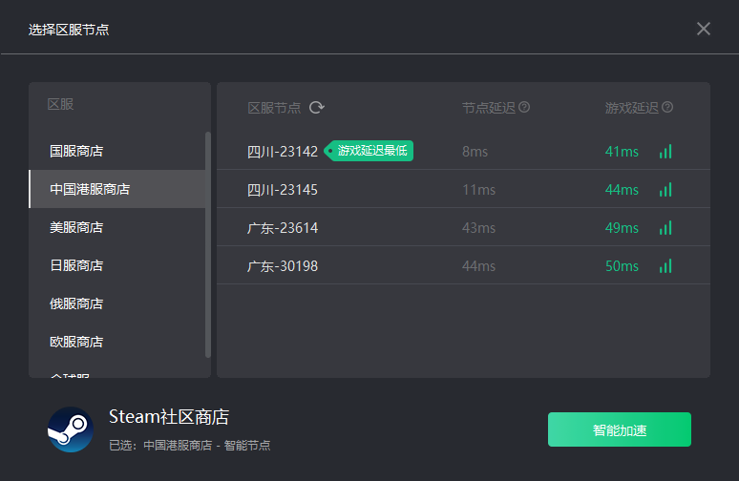Viewport: 739px width, 481px height.
Task: Refresh the 区服节点 list icon
Action: coord(317,108)
